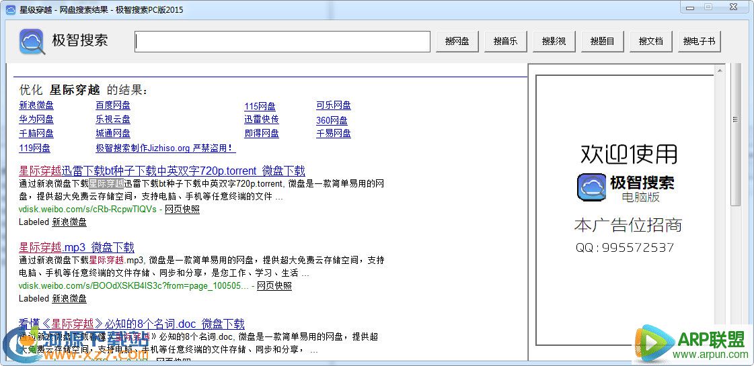Click the 极智搜索 icon in the ad panel
The image size is (754, 366).
[591, 187]
